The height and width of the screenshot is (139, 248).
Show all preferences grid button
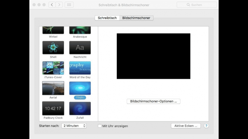69,5
